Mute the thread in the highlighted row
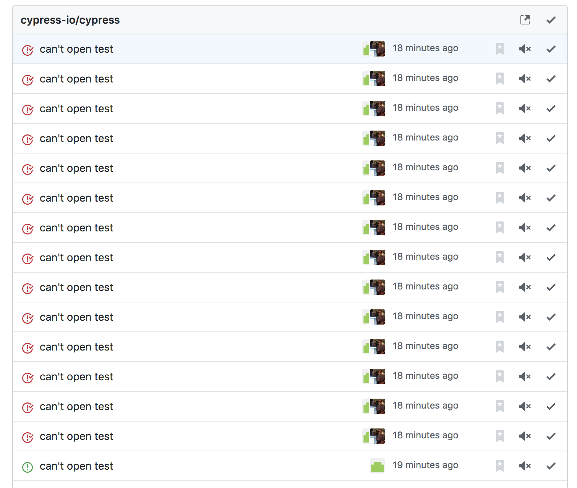Screen dimensions: 577x488 click(x=525, y=49)
